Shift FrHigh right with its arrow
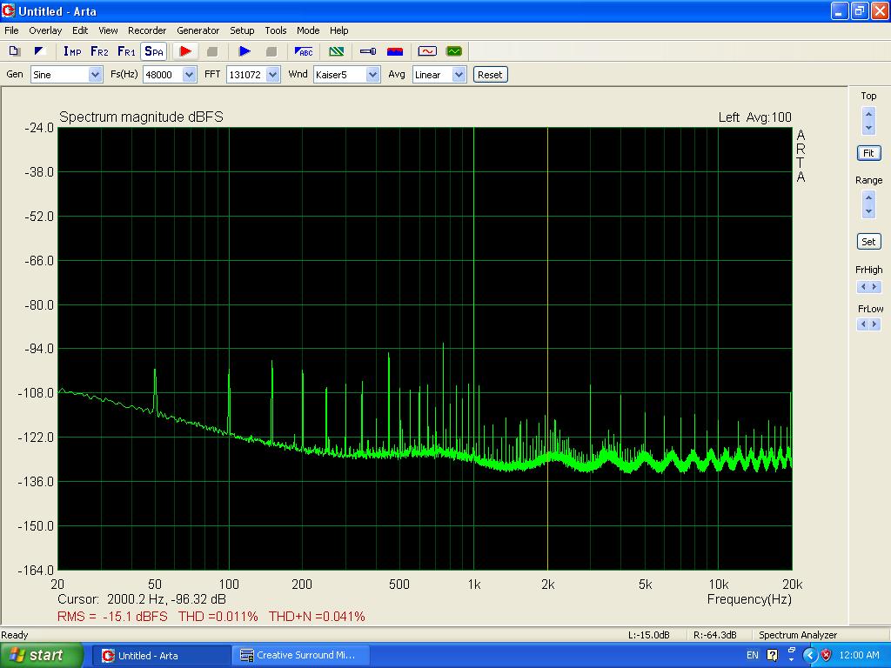Viewport: 891px width, 668px height. [x=875, y=287]
